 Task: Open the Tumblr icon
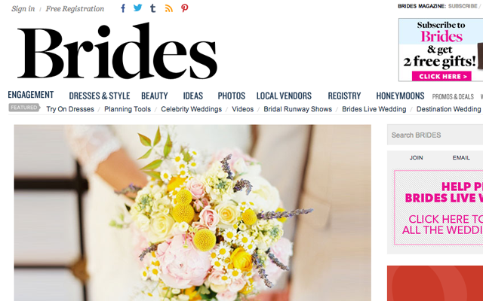coord(152,8)
